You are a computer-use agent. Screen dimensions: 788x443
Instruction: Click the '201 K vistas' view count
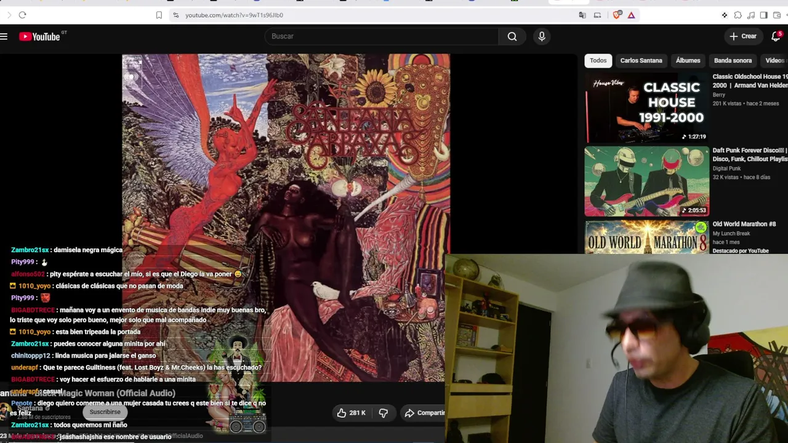[x=727, y=103]
